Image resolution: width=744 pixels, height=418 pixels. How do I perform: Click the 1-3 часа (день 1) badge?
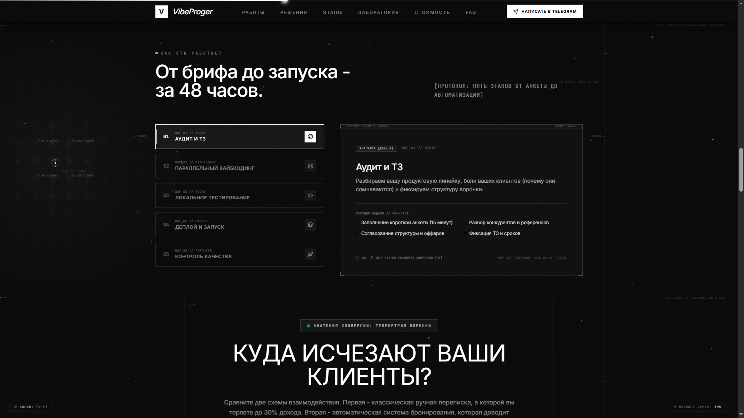pyautogui.click(x=376, y=148)
